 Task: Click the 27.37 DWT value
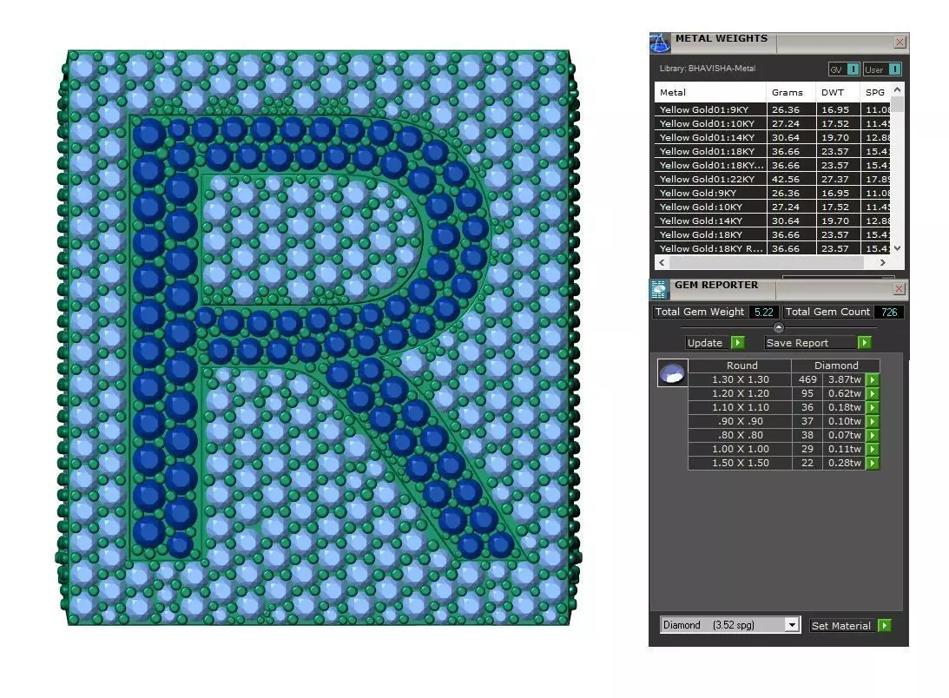tap(835, 179)
